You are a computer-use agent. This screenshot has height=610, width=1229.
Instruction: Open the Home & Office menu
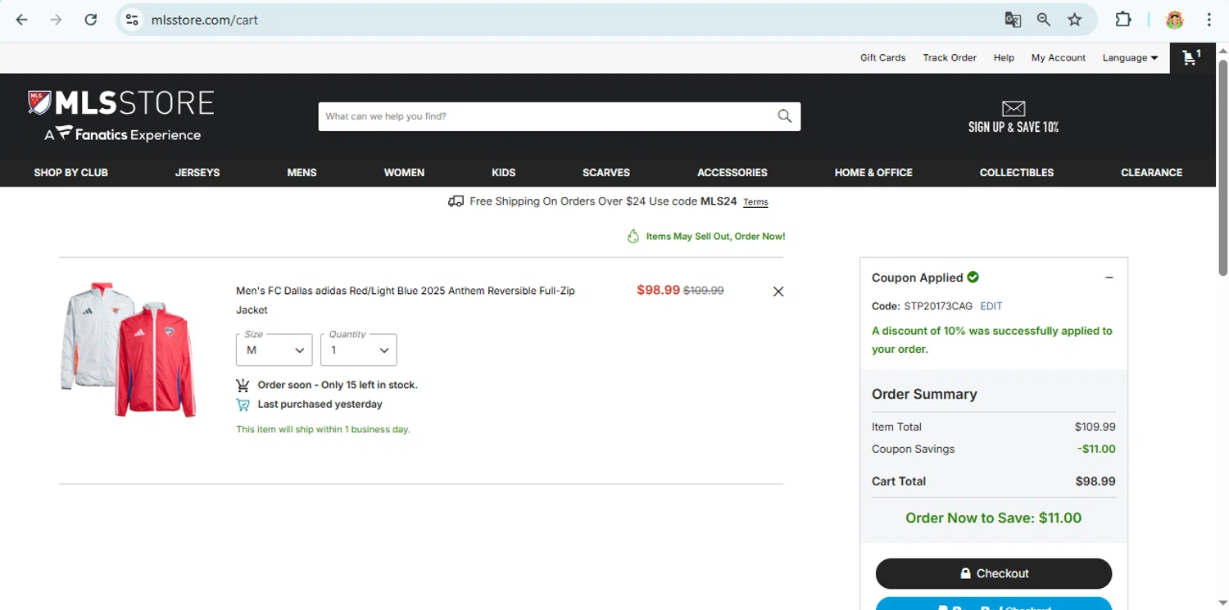[873, 172]
